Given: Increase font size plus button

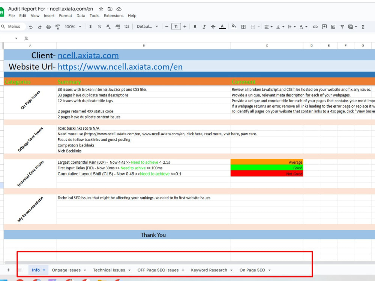Looking at the screenshot, I should click(185, 27).
